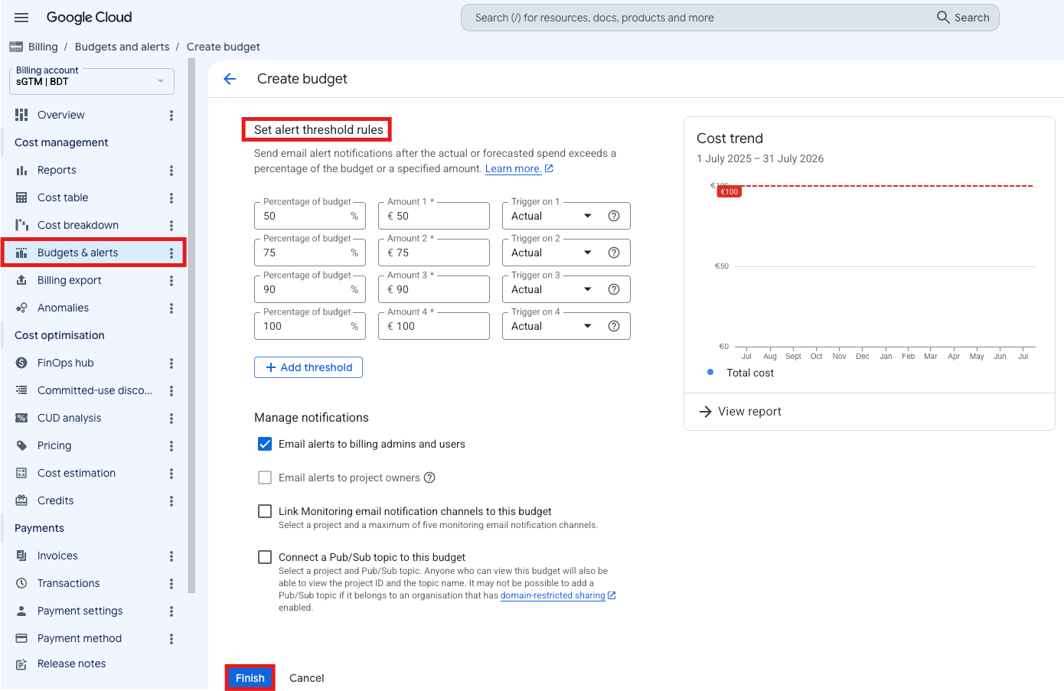The width and height of the screenshot is (1064, 691).
Task: Click the Total cost legend dot
Action: coord(710,372)
